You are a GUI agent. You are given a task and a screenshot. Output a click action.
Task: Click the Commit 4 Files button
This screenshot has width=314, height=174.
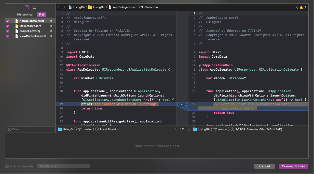point(293,166)
